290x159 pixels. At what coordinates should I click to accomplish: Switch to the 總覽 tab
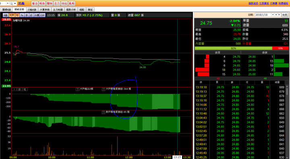pyautogui.click(x=82, y=10)
